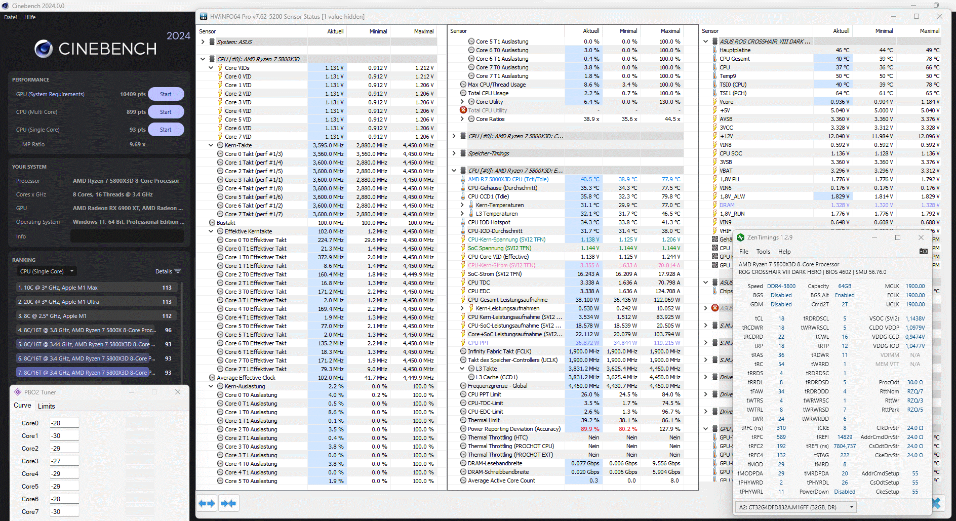Click the red X icon beside Total CPU Utility

(x=463, y=110)
